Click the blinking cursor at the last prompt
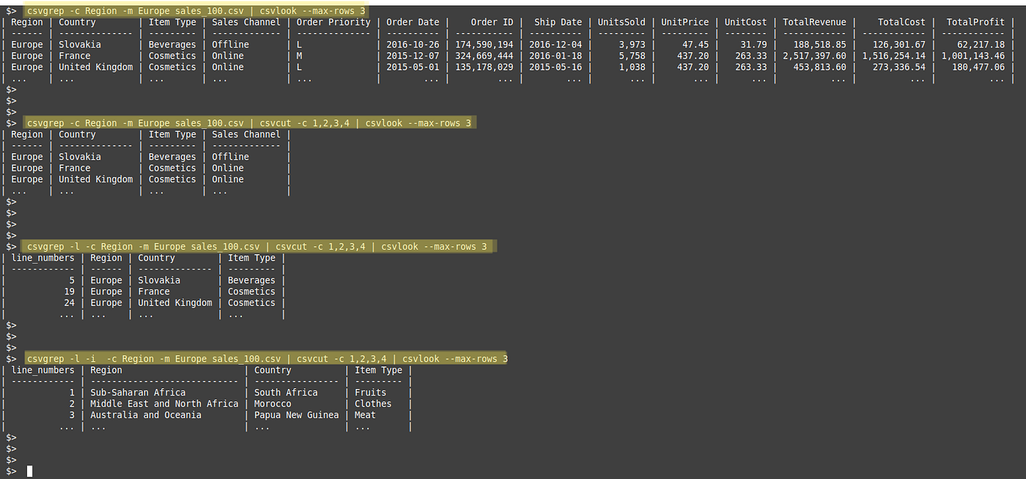This screenshot has width=1026, height=479. (x=30, y=471)
